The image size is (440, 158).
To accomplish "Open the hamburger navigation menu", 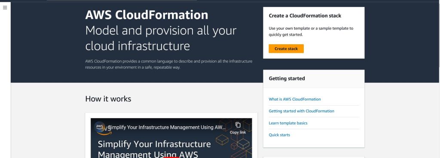I will tap(5, 8).
